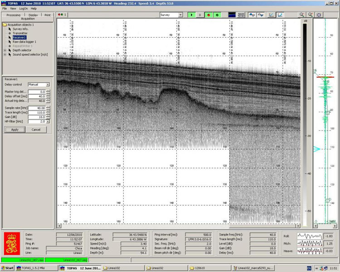Viewport: 340px width, 272px height.
Task: Click the fit-to-window icon in toolbar
Action: pyautogui.click(x=319, y=15)
